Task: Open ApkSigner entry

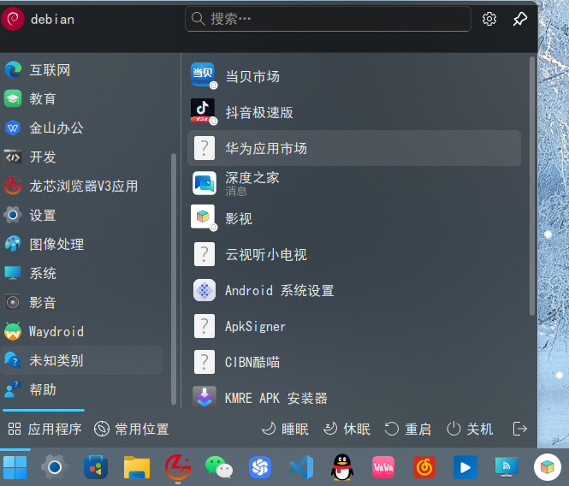Action: (354, 326)
